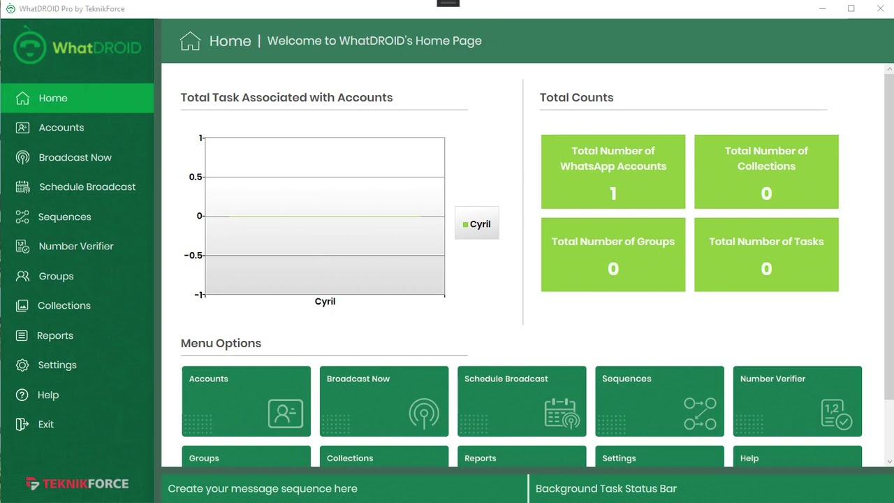Click the Sequences nodes icon in sidebar
The height and width of the screenshot is (503, 894).
[22, 217]
